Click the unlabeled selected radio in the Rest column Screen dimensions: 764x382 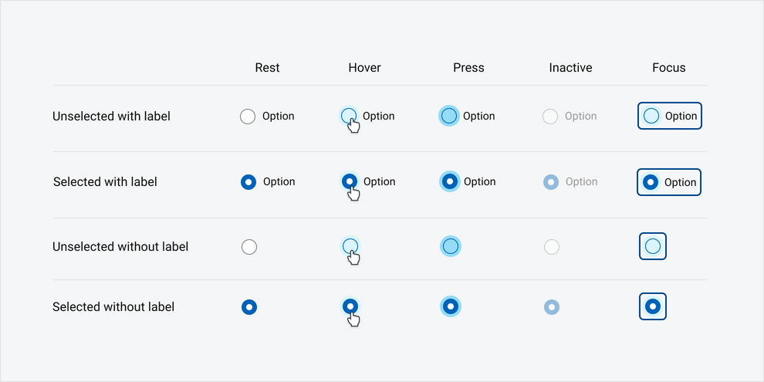coord(249,307)
